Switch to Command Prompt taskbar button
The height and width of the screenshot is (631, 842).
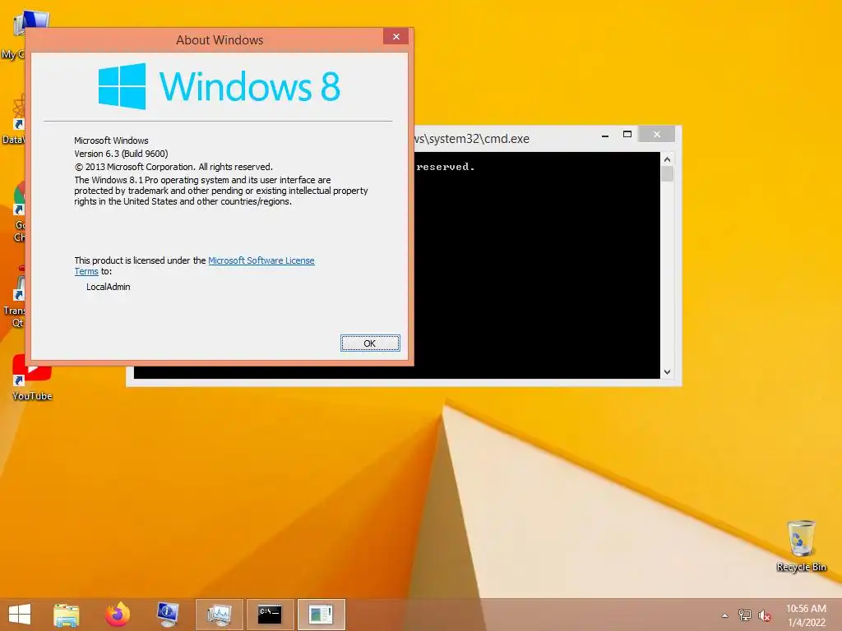tap(270, 615)
